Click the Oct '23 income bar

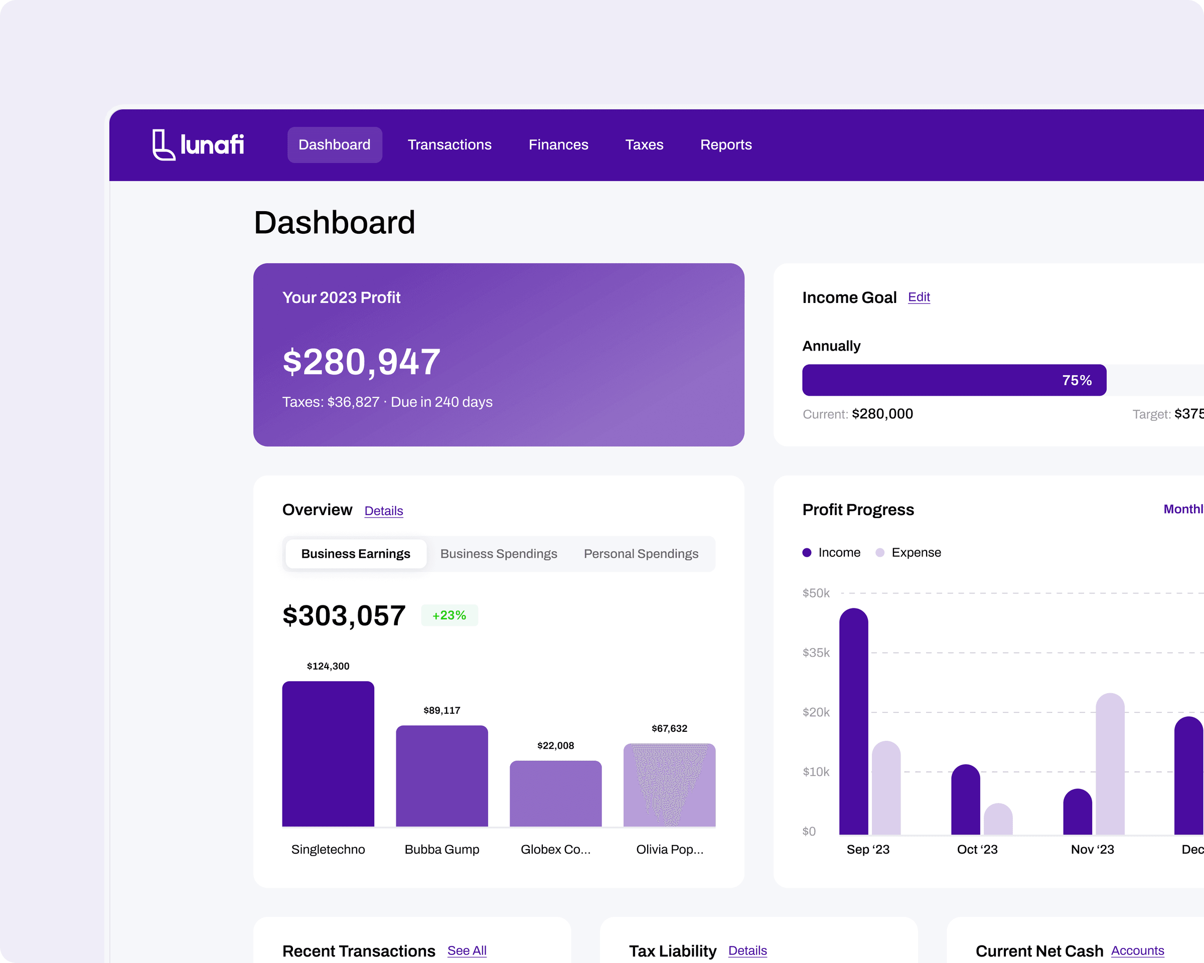coord(966,799)
